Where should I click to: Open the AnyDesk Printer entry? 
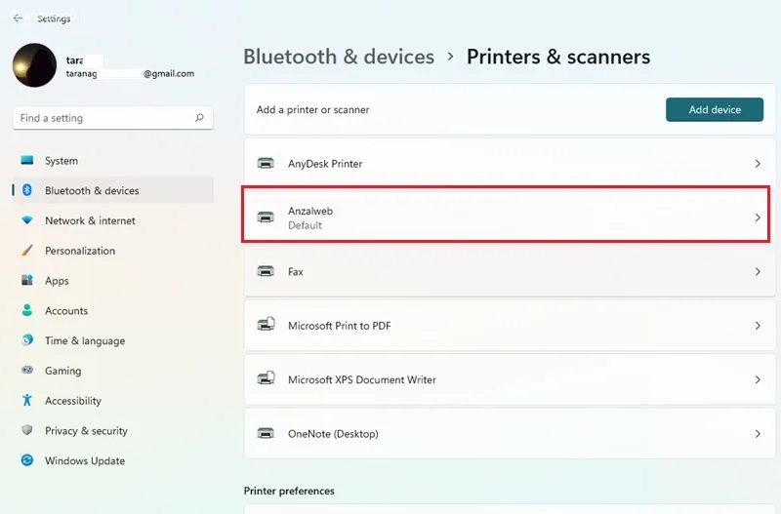510,164
